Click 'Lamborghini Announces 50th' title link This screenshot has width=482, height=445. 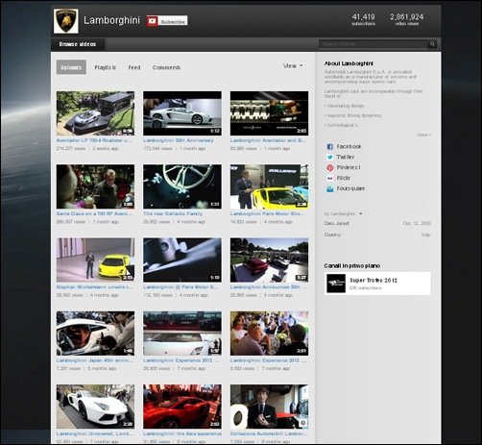point(268,287)
